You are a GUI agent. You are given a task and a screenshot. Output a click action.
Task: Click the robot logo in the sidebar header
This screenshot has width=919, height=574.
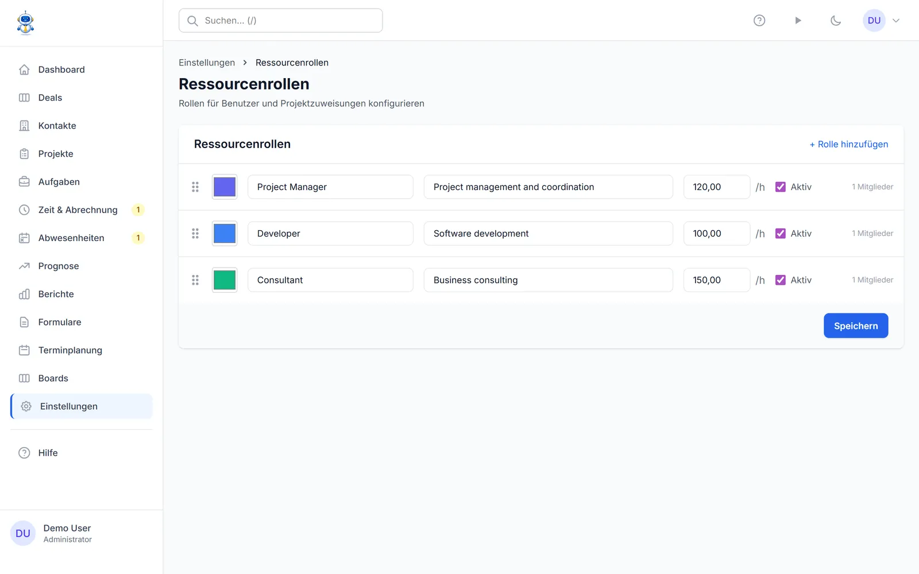pyautogui.click(x=25, y=23)
